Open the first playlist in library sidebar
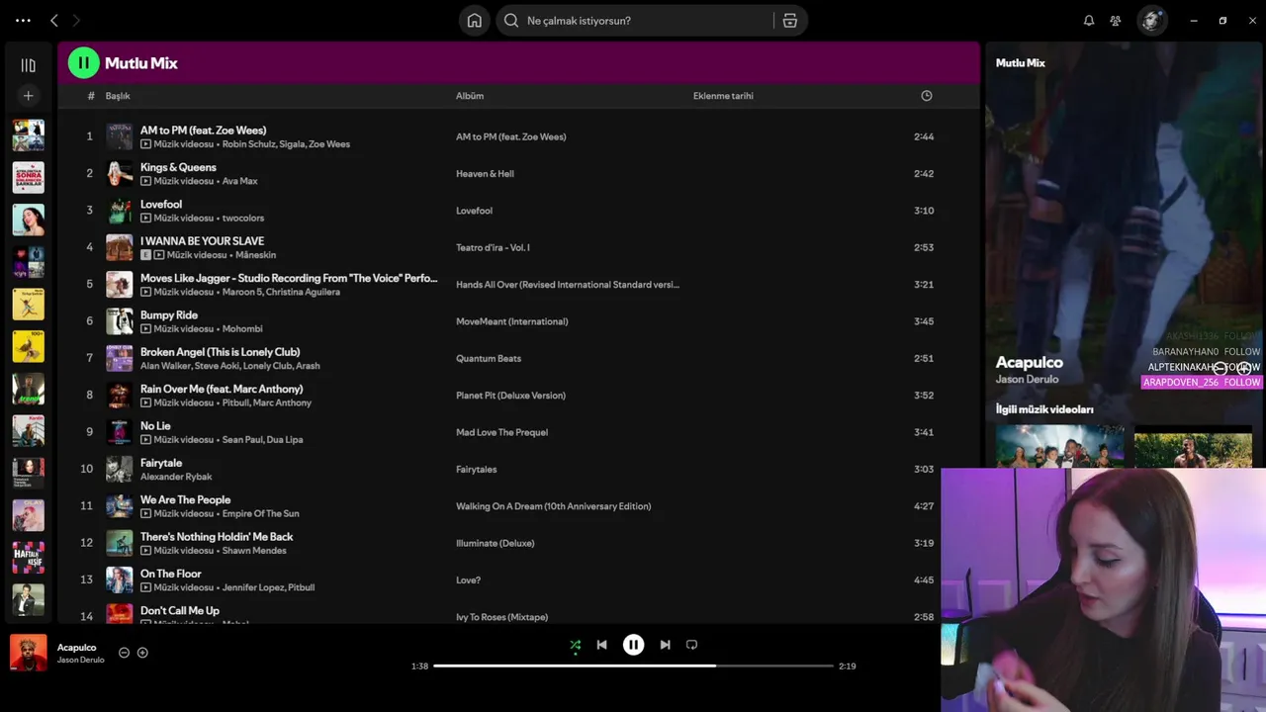This screenshot has width=1266, height=712. (x=28, y=135)
